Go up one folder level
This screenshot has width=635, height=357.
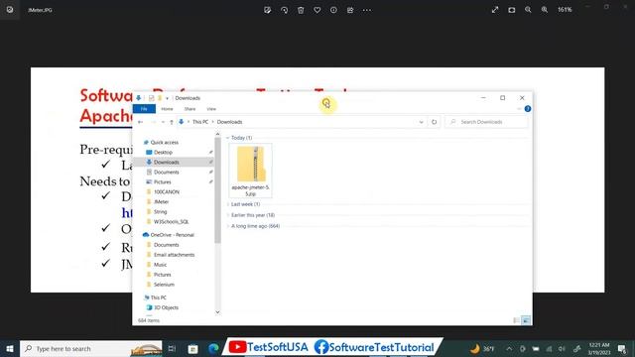pyautogui.click(x=172, y=122)
